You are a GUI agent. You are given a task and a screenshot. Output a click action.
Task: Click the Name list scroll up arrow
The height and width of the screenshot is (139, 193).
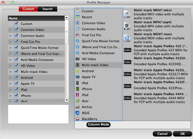pos(67,17)
